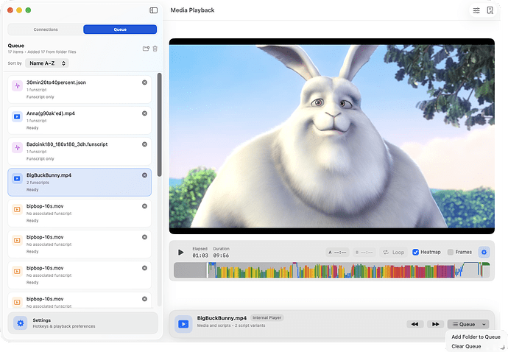Toggle the sidebar panel icon
Screen dimensions: 508x352
(x=153, y=10)
